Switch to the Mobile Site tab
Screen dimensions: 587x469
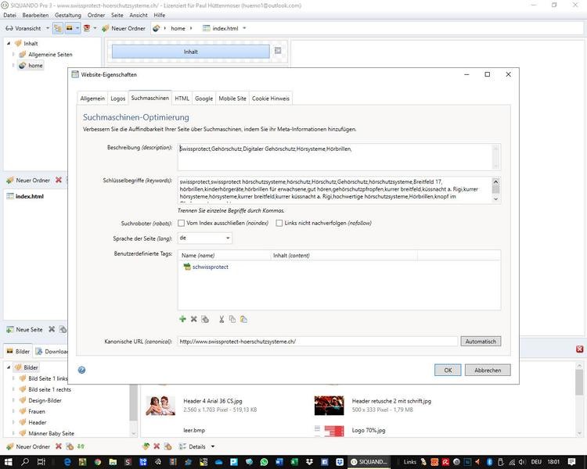[232, 98]
